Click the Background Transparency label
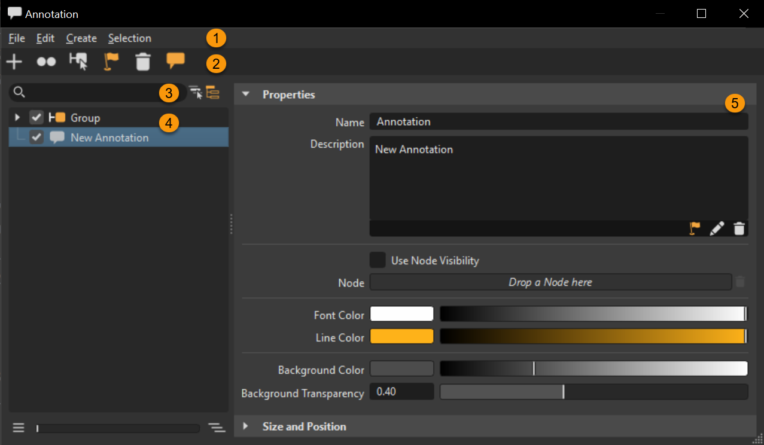This screenshot has width=764, height=445. [303, 394]
